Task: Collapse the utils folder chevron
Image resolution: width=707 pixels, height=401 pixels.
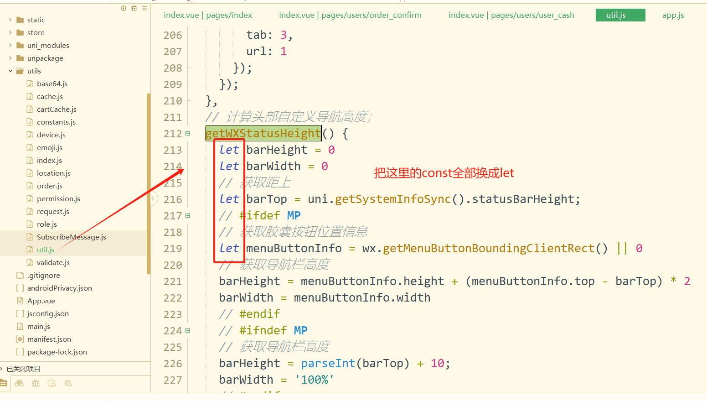Action: coord(10,71)
